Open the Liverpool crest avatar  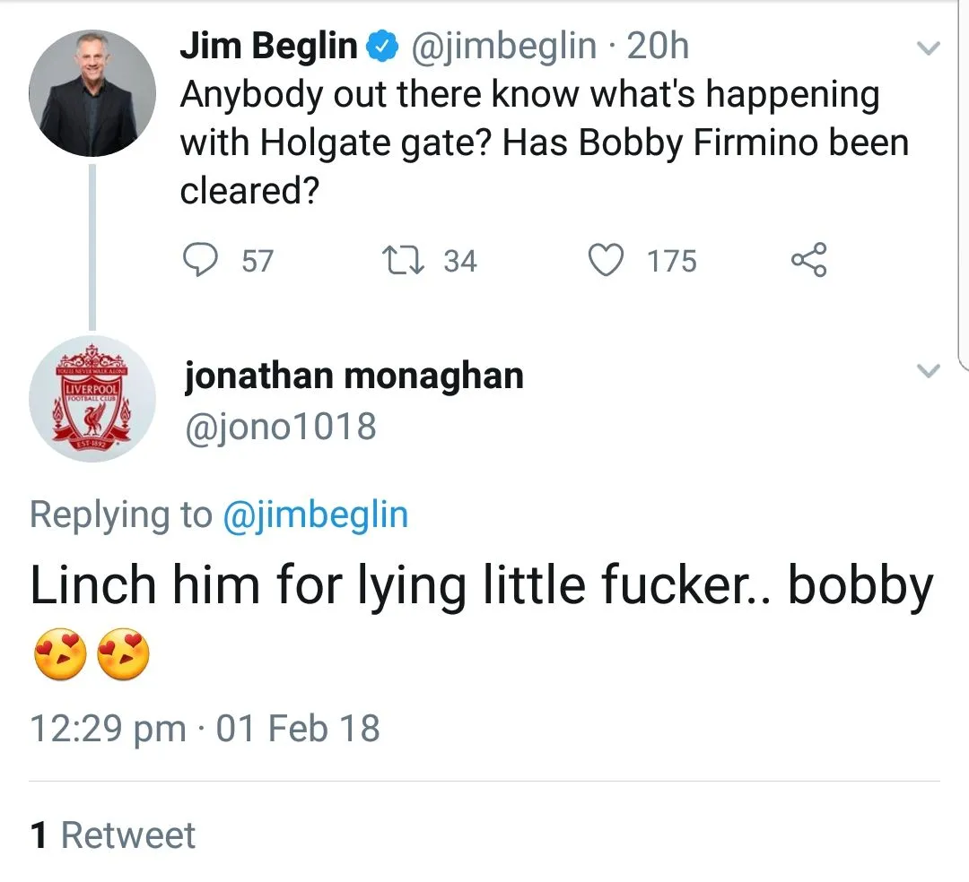pyautogui.click(x=93, y=398)
